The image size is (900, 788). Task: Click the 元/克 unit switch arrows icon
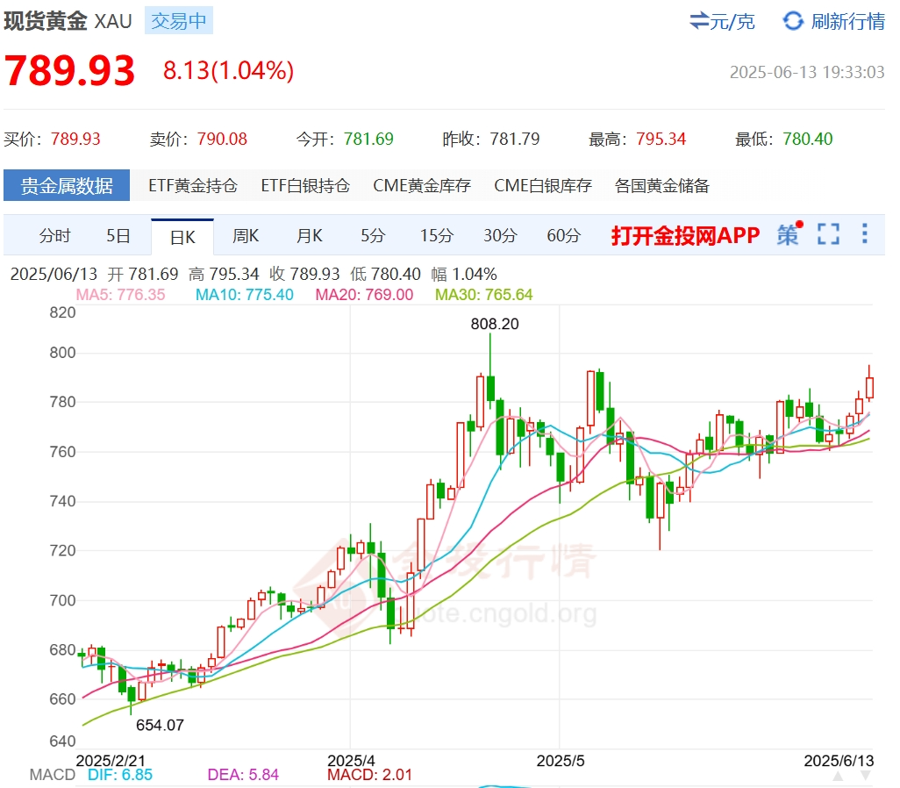pos(699,21)
